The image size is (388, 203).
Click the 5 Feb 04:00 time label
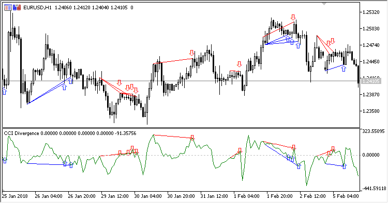click(x=346, y=196)
